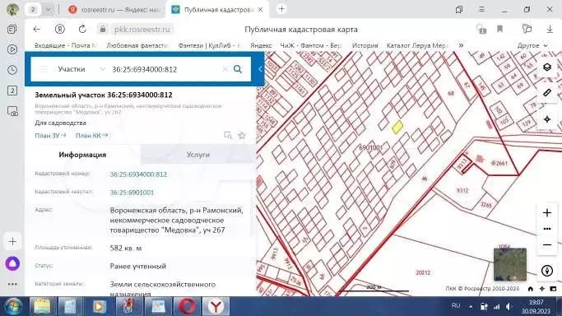Image resolution: width=562 pixels, height=316 pixels.
Task: Click the home icon at map bottom
Action: tap(531, 289)
